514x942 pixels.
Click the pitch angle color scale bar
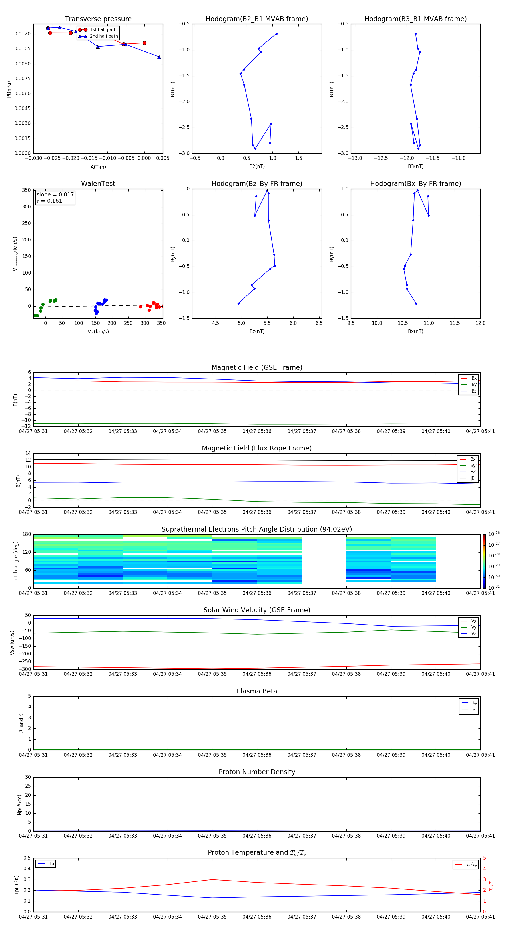coord(484,561)
